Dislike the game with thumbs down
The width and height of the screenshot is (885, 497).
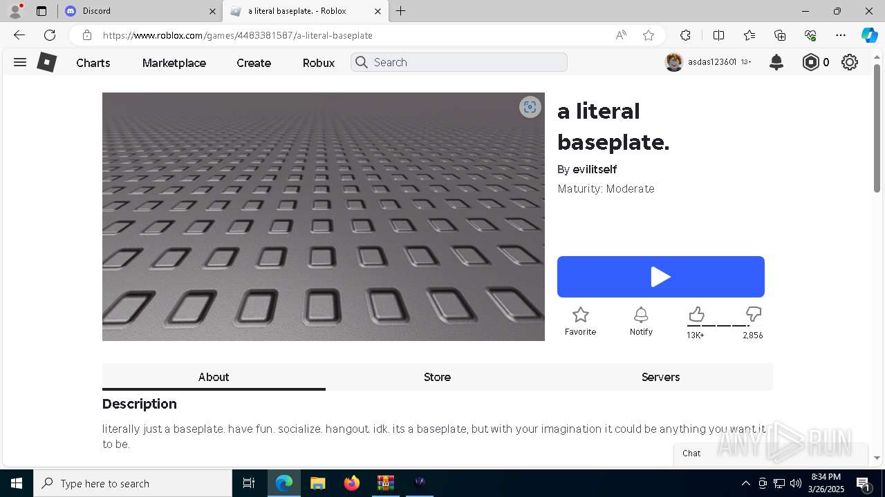(754, 315)
